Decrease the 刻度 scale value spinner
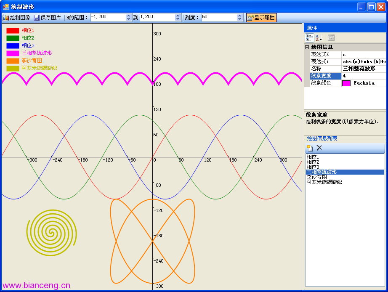The height and width of the screenshot is (292, 388). point(239,19)
